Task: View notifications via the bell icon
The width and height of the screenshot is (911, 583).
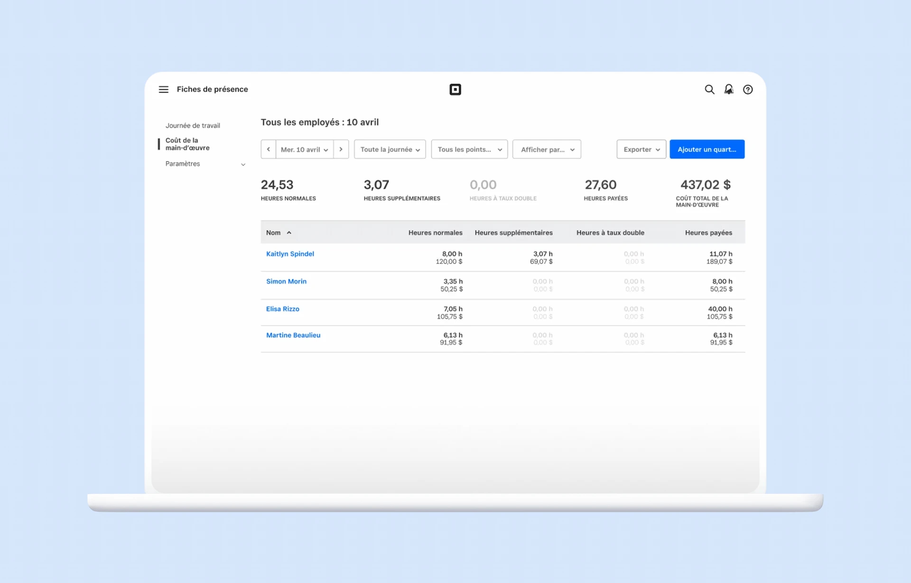Action: point(728,89)
